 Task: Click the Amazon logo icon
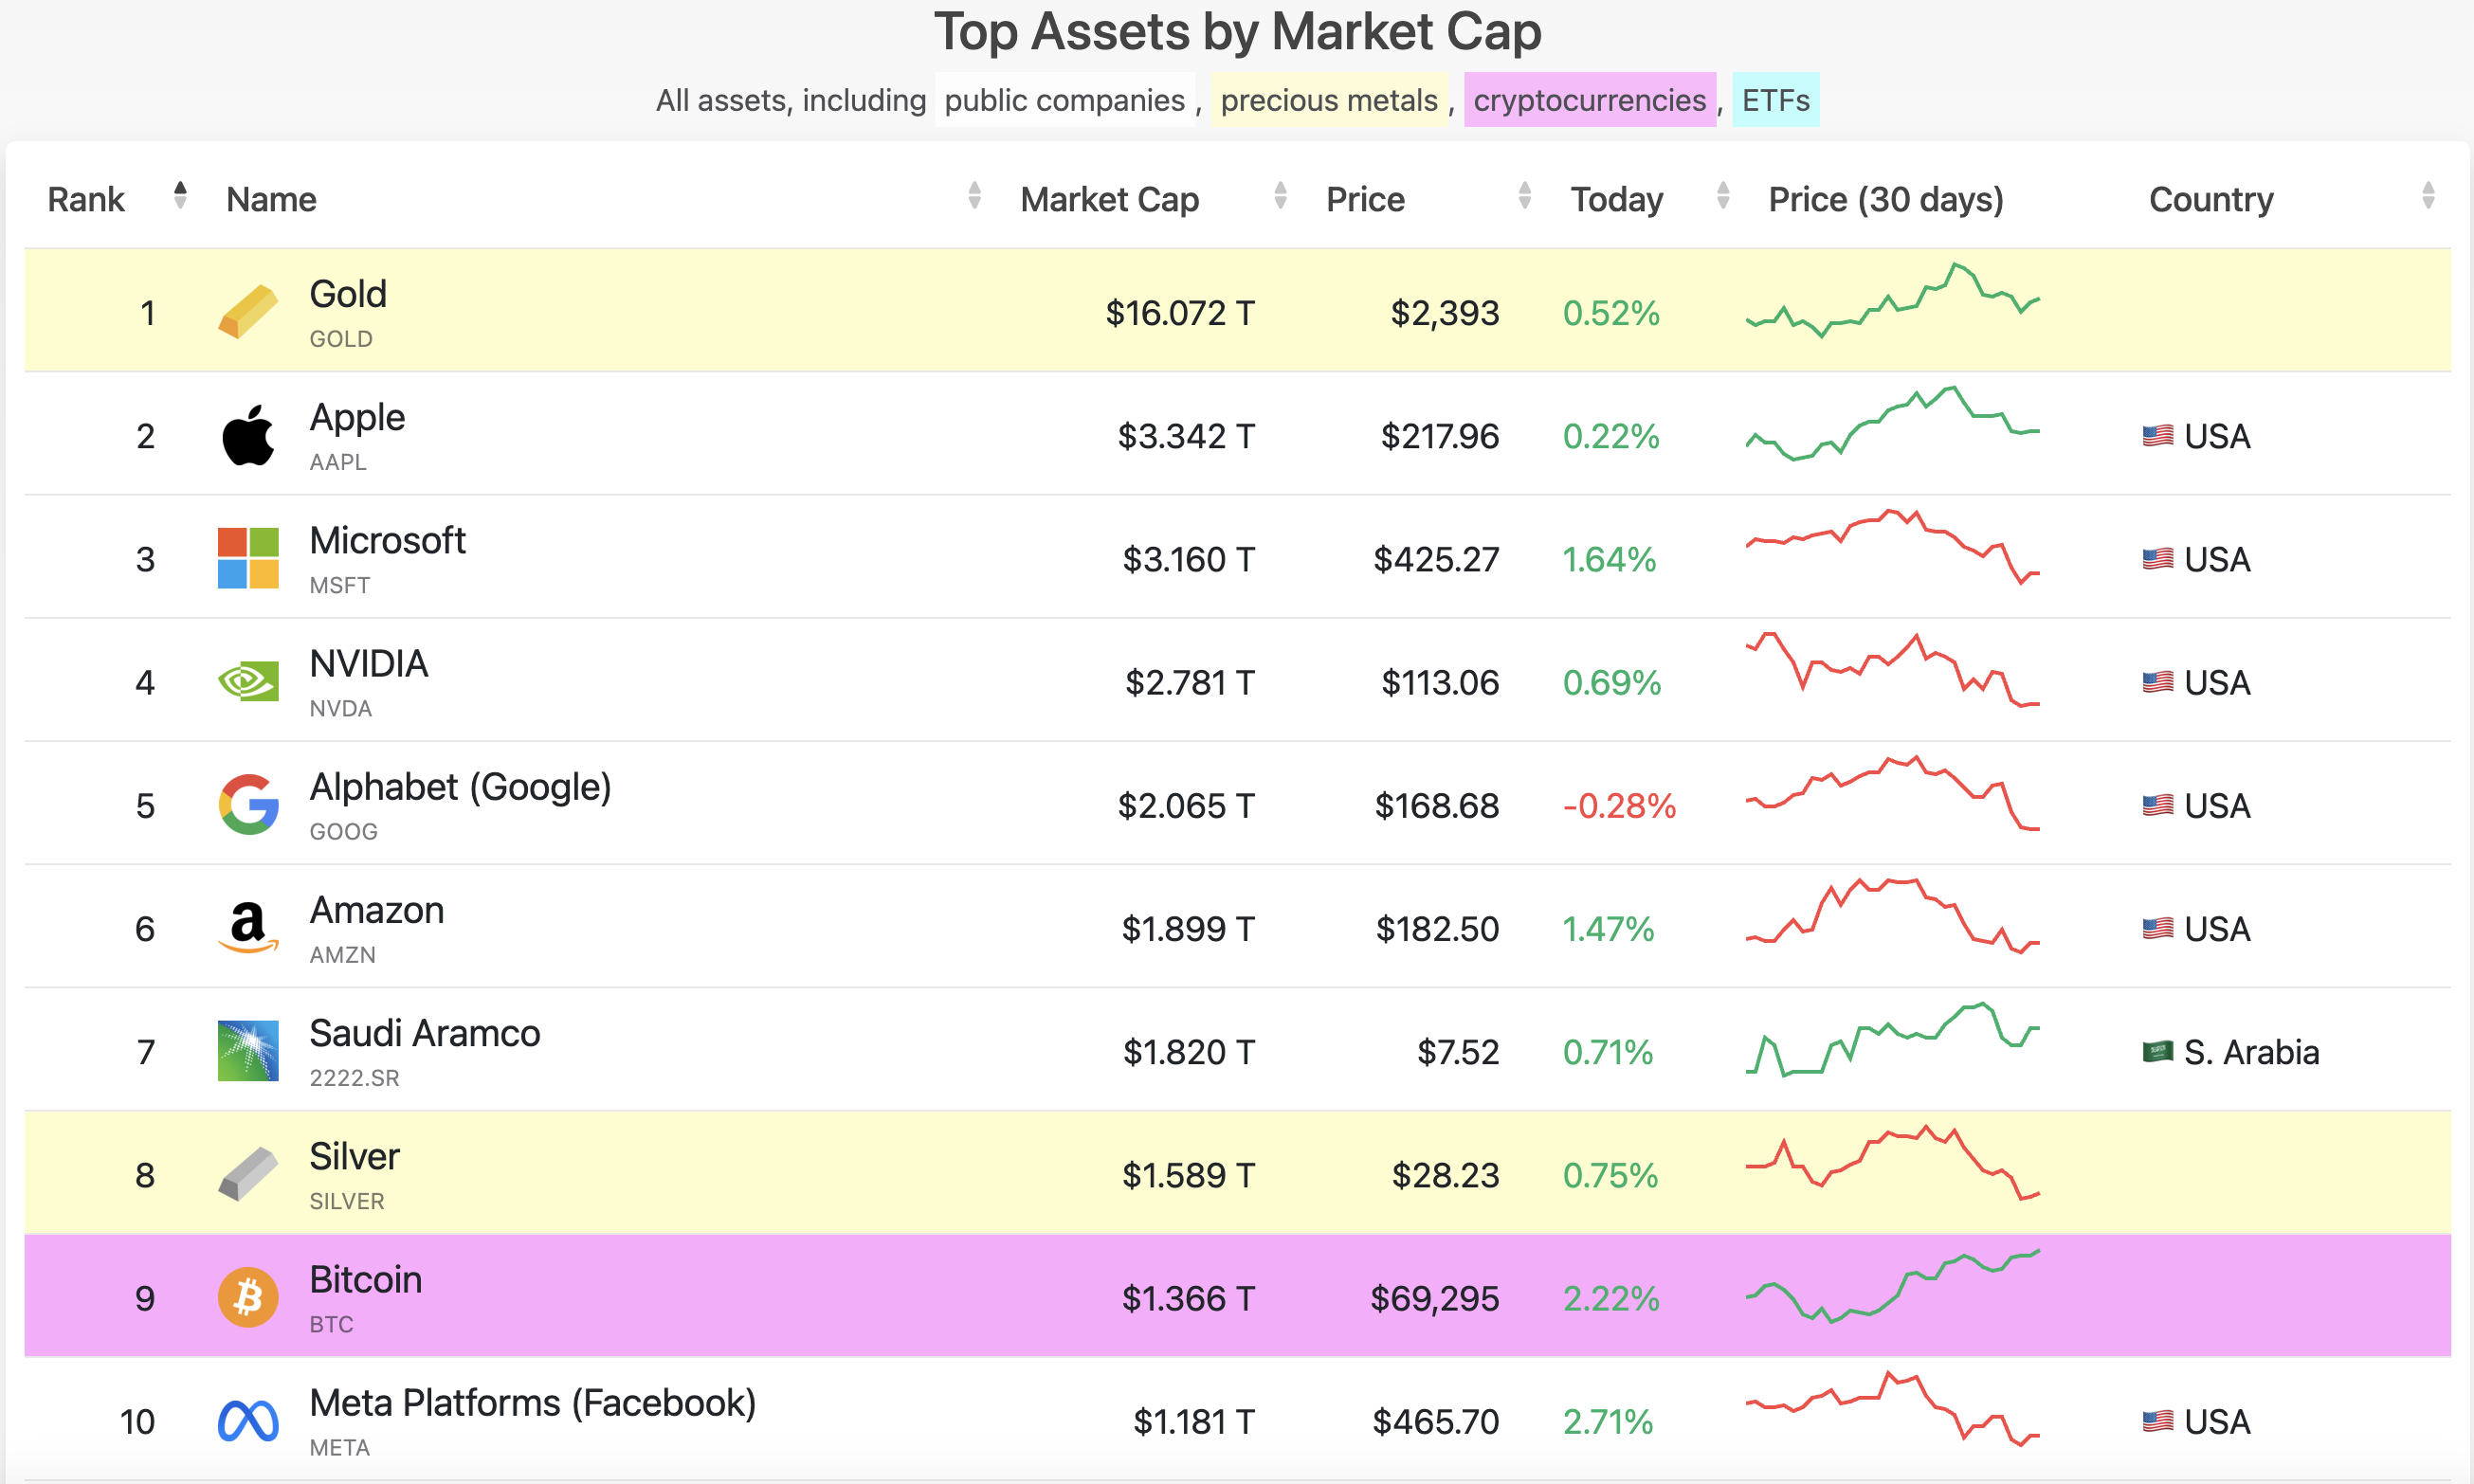[x=248, y=928]
